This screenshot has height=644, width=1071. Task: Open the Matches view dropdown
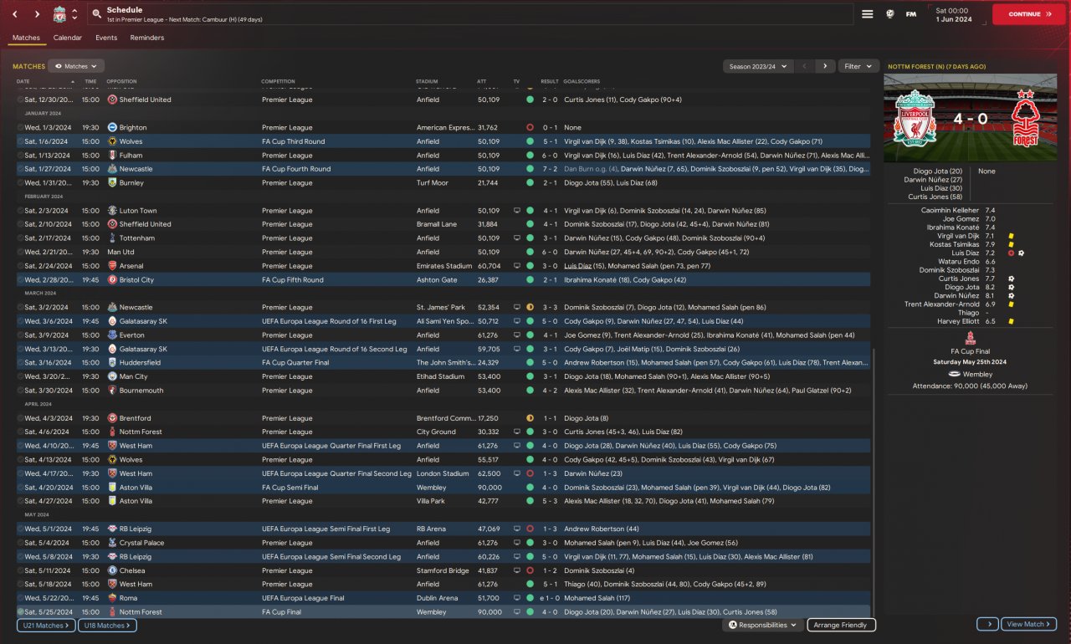pos(76,66)
